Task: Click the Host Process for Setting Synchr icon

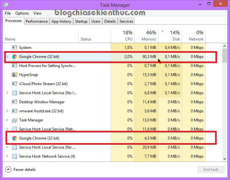Action: point(15,66)
